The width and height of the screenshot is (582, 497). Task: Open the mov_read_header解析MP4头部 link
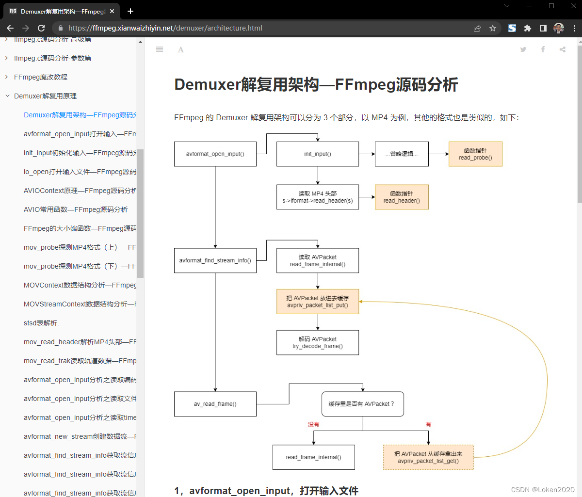click(79, 342)
